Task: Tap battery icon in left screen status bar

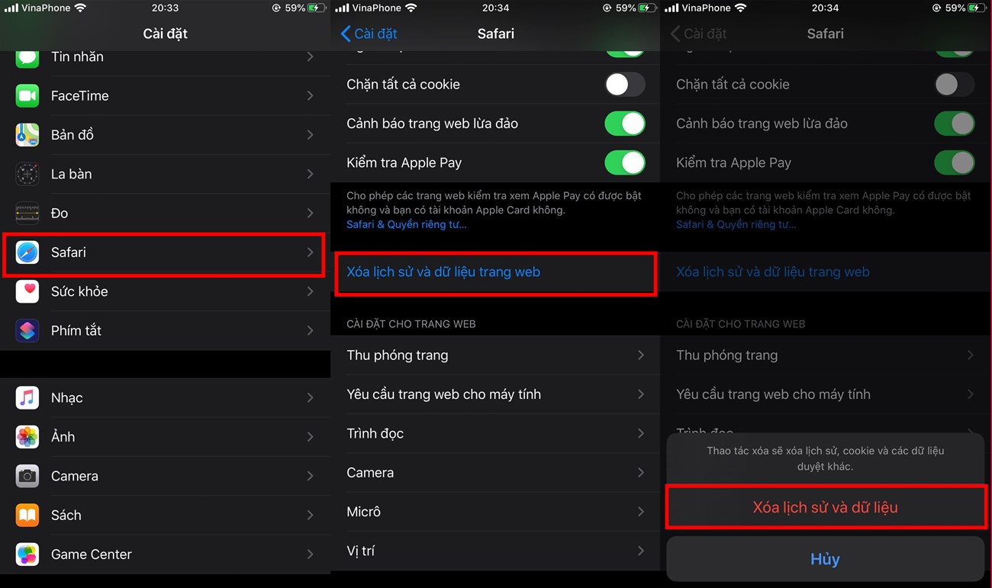Action: tap(317, 8)
